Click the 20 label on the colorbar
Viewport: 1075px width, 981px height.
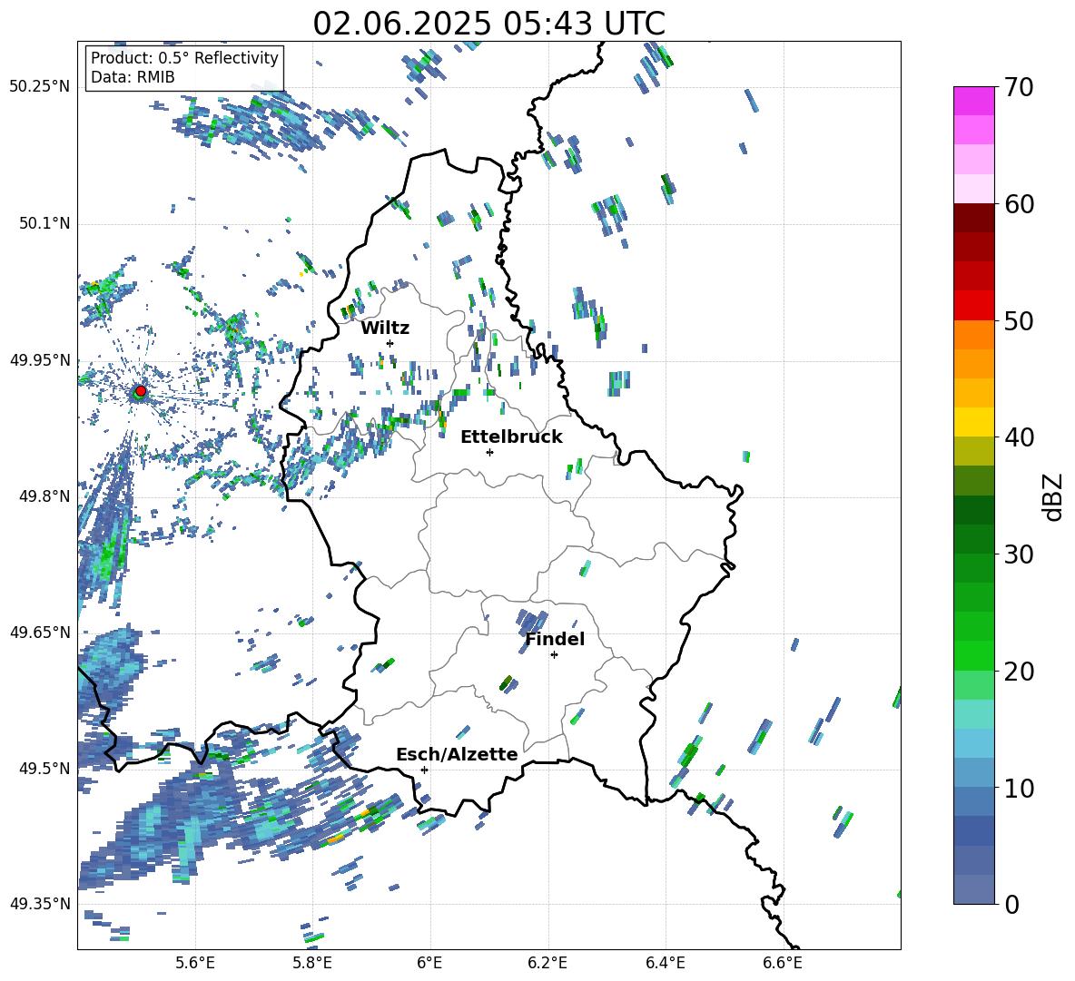coord(1018,672)
